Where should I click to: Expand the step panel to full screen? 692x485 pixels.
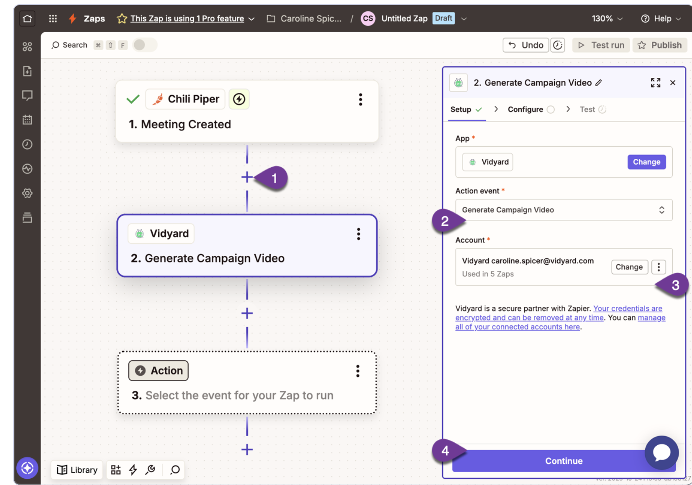click(x=656, y=83)
